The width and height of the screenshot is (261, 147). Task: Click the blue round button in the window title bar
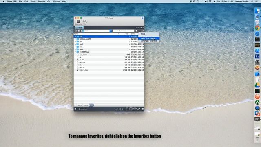[x=142, y=18]
